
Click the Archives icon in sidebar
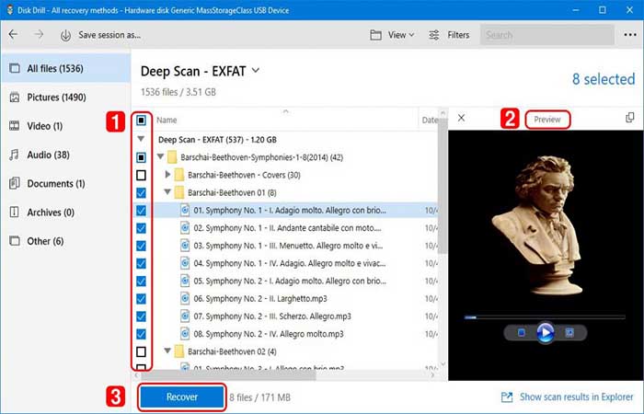point(15,212)
